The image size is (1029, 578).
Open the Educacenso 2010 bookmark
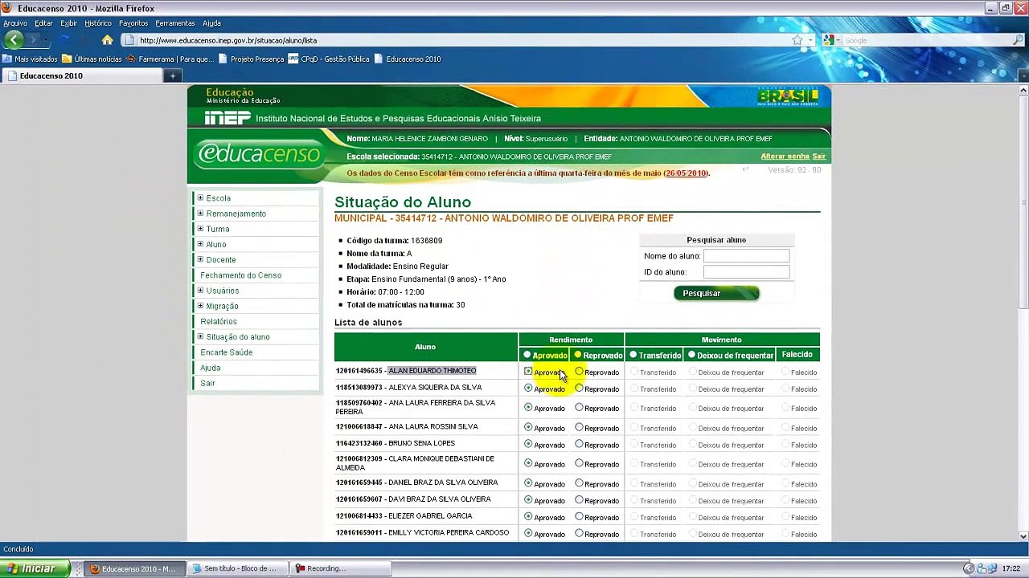point(408,59)
